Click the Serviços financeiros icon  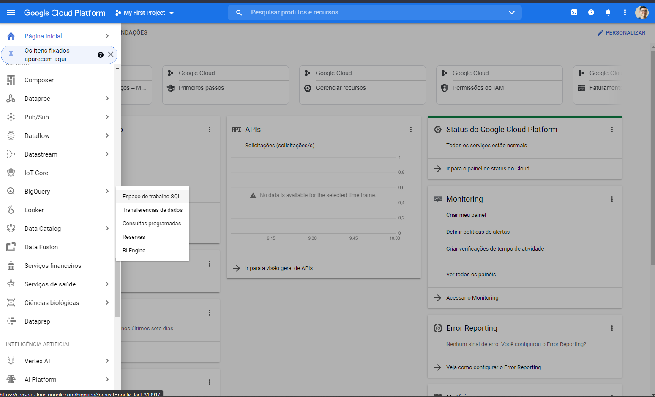coord(11,265)
